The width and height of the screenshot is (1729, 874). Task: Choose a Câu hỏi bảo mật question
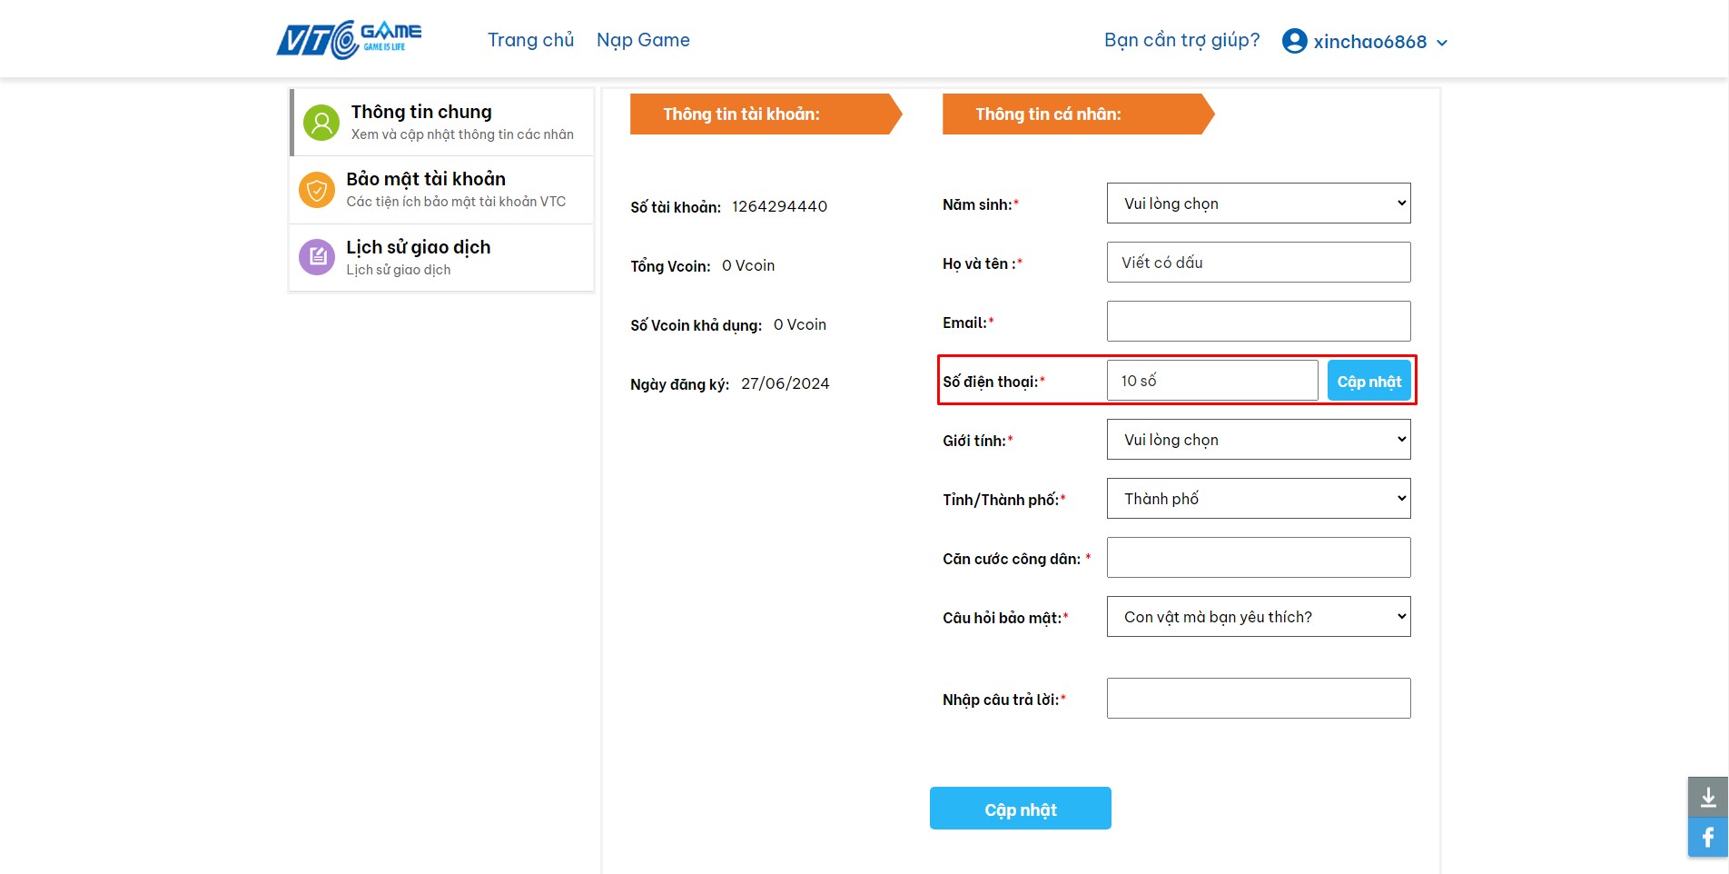pyautogui.click(x=1258, y=617)
